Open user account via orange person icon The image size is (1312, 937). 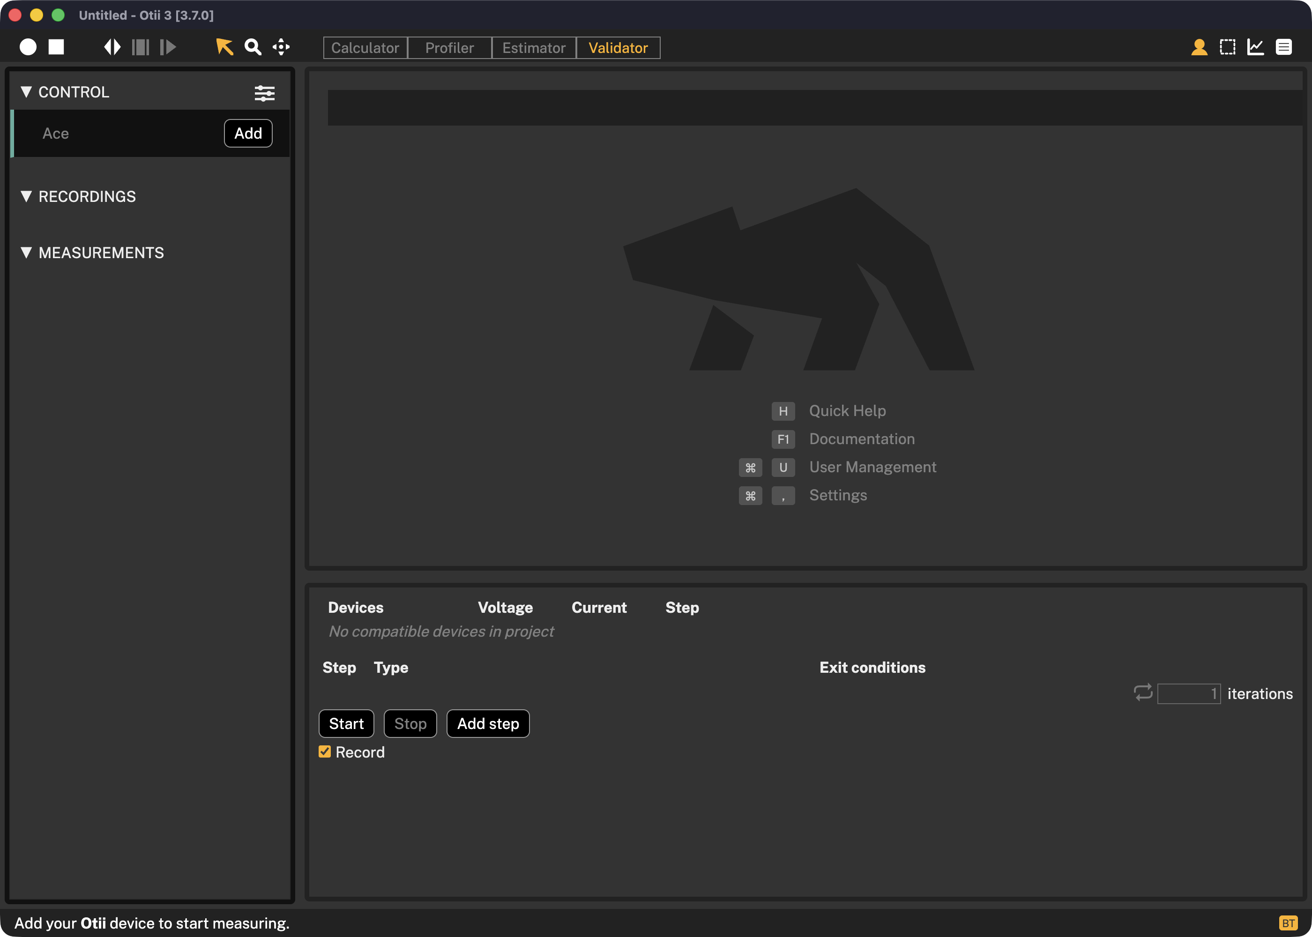1200,47
